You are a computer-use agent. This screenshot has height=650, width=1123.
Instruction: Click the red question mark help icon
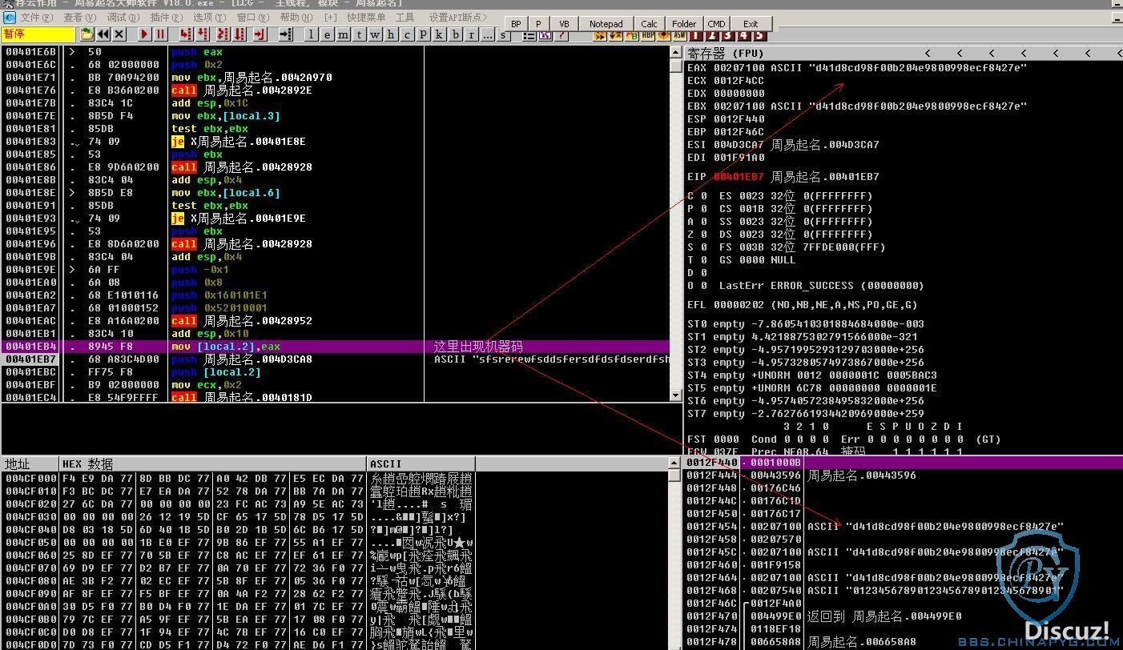(561, 36)
